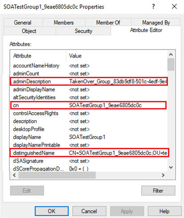Click the Edit attribute button

click(27, 190)
